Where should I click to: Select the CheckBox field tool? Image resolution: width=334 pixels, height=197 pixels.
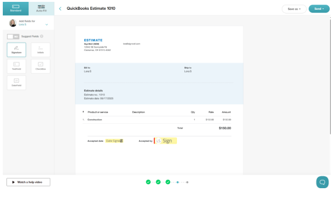40,66
